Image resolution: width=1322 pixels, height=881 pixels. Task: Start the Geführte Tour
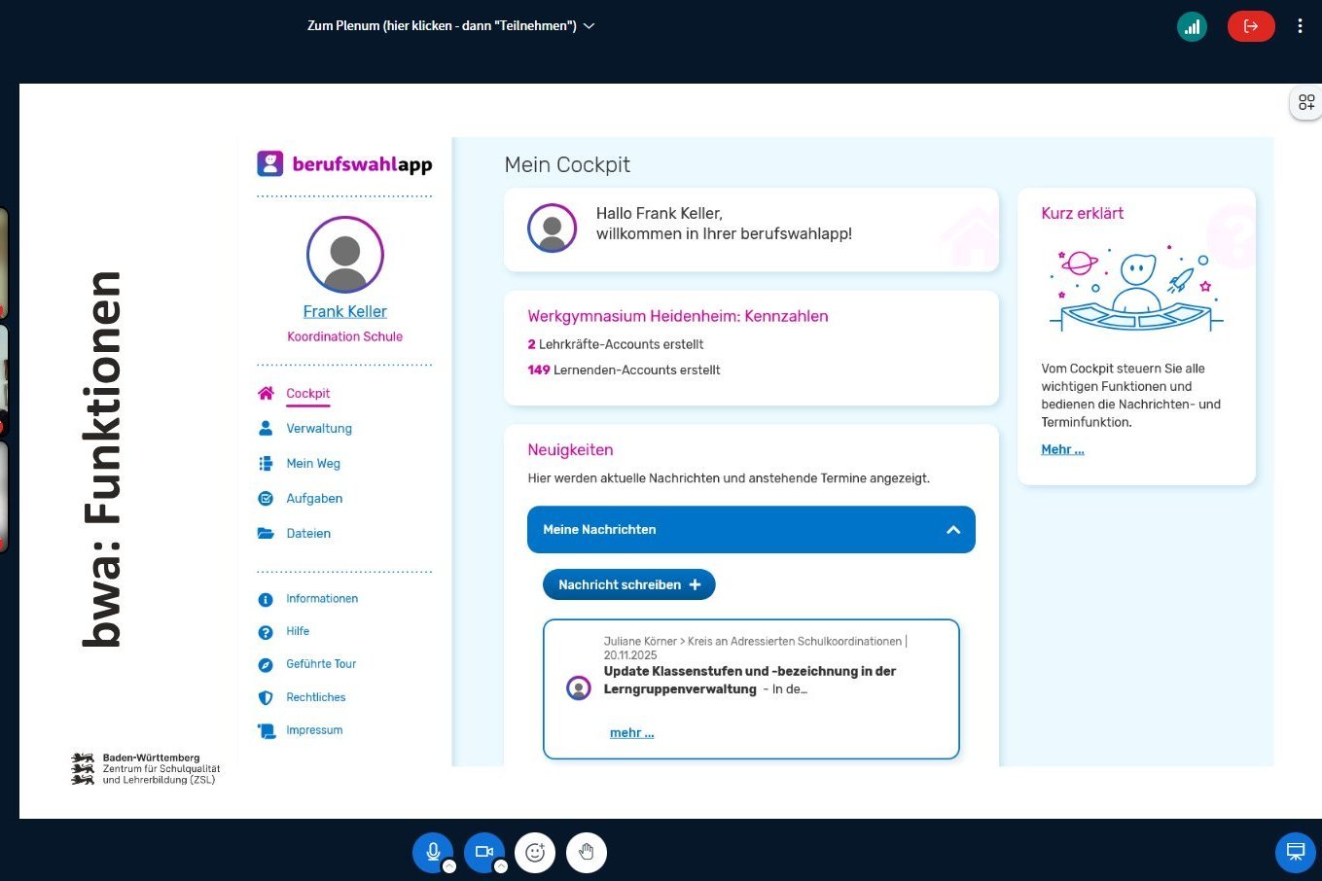coord(321,664)
